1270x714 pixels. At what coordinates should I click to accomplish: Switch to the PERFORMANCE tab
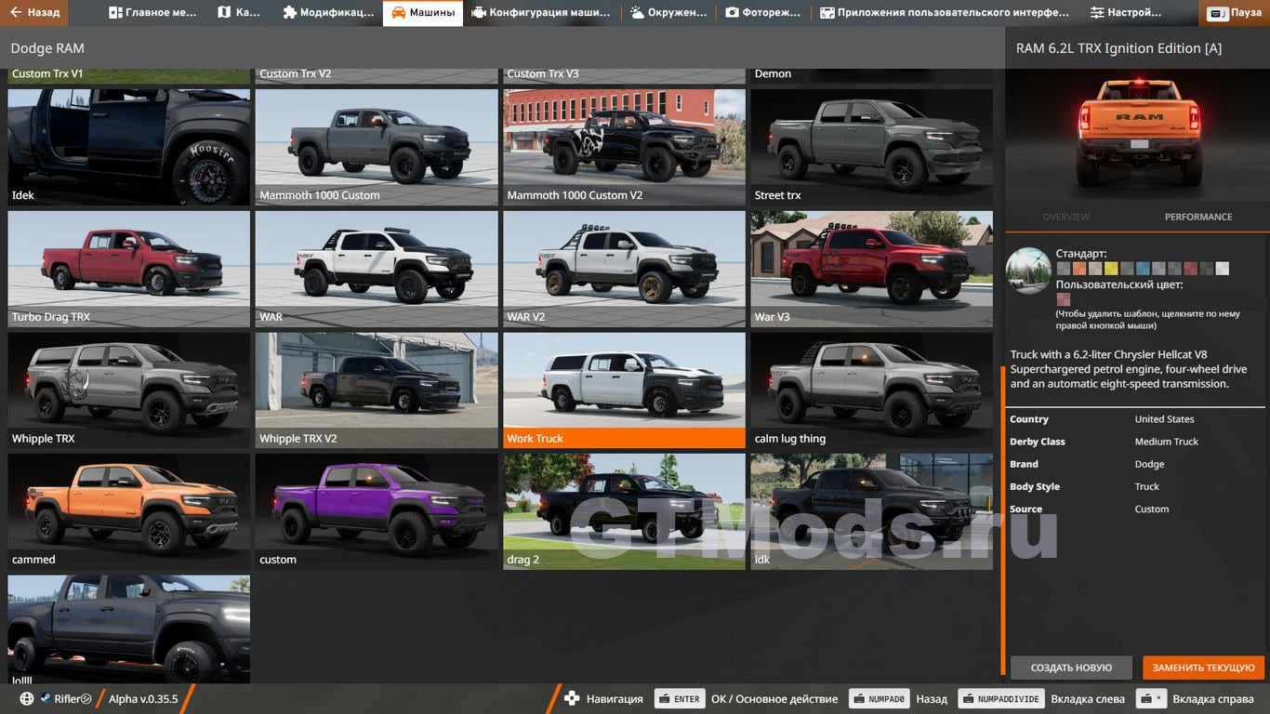[x=1198, y=217]
